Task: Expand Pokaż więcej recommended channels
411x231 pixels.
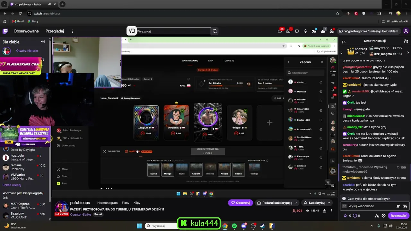Action: (x=12, y=185)
